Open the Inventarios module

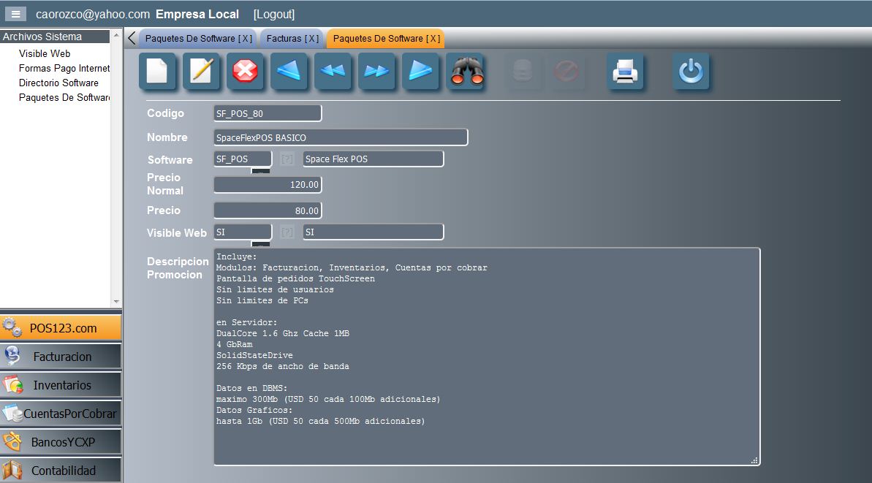tap(61, 384)
